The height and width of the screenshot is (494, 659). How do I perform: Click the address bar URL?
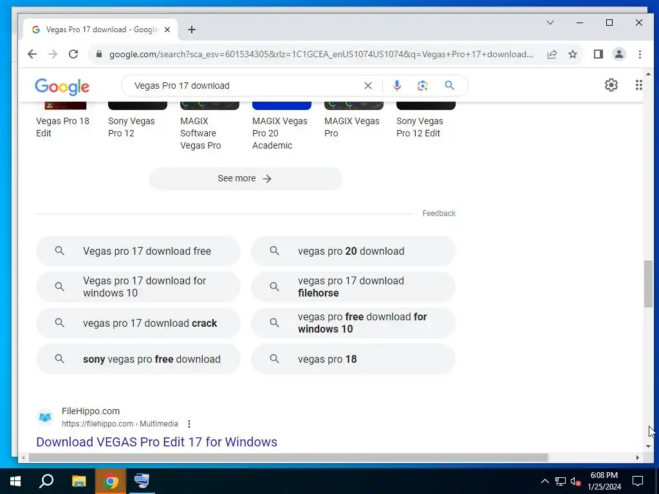point(321,54)
